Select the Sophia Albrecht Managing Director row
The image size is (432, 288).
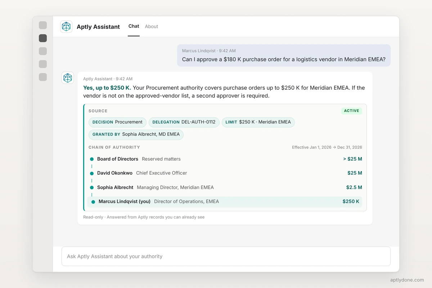pyautogui.click(x=225, y=187)
